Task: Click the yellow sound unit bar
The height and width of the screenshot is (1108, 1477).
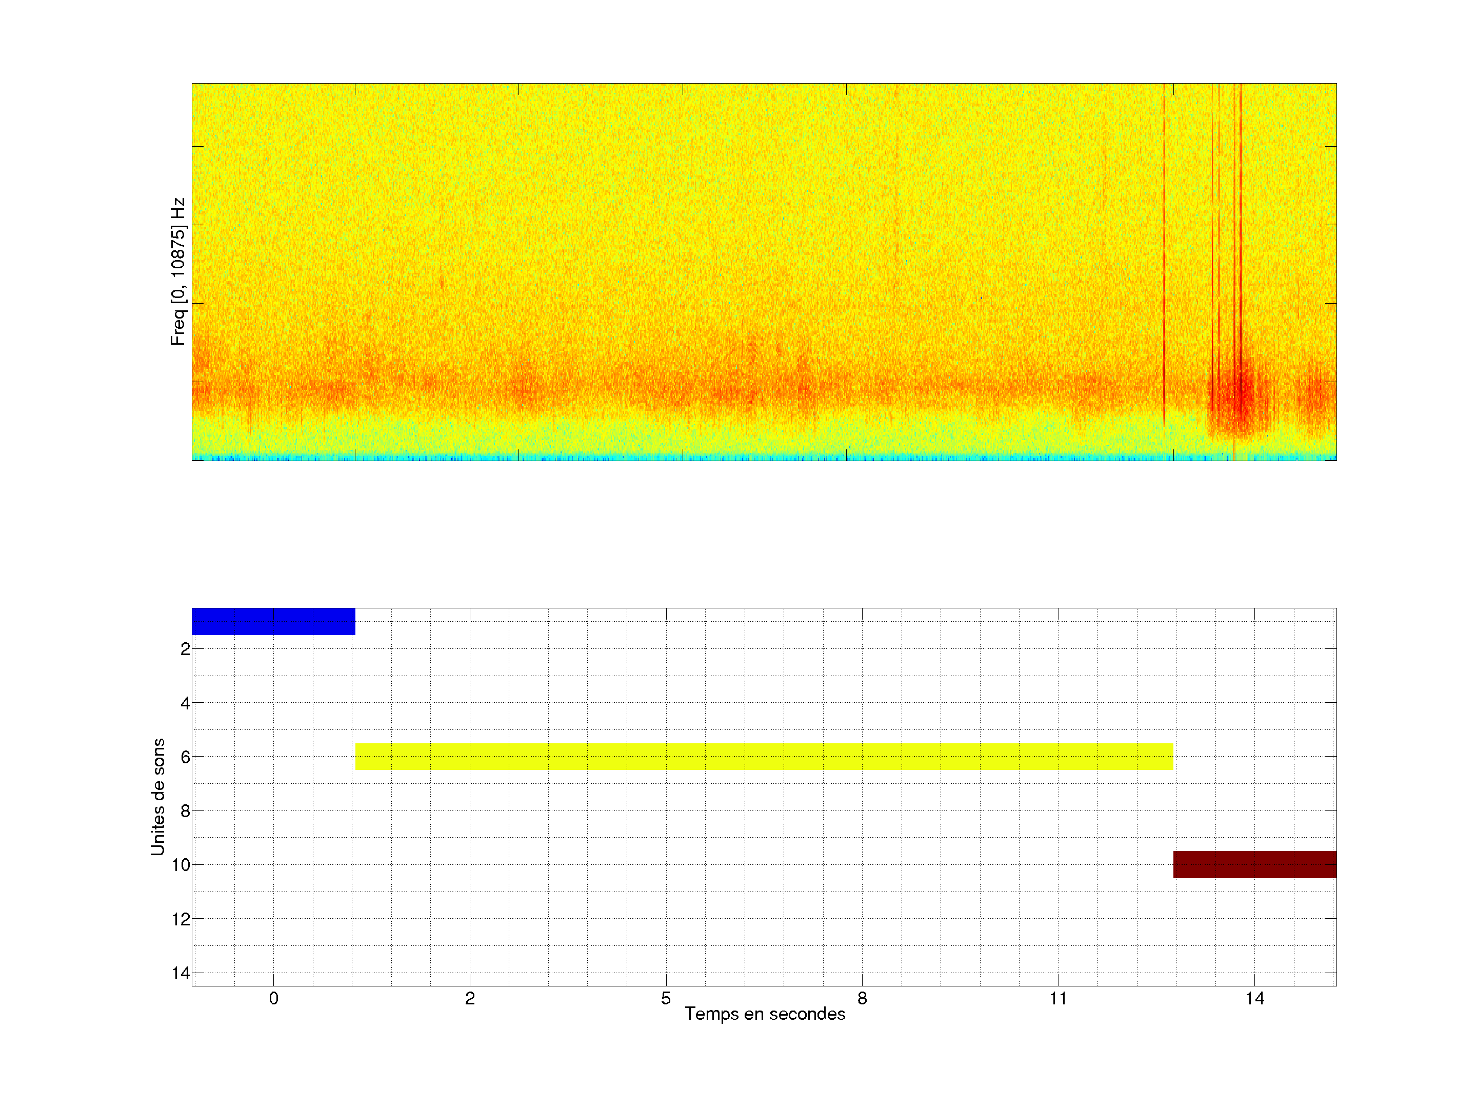Action: point(764,757)
